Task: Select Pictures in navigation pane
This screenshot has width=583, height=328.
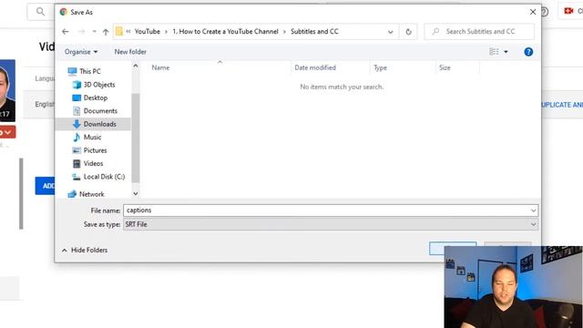Action: click(95, 150)
